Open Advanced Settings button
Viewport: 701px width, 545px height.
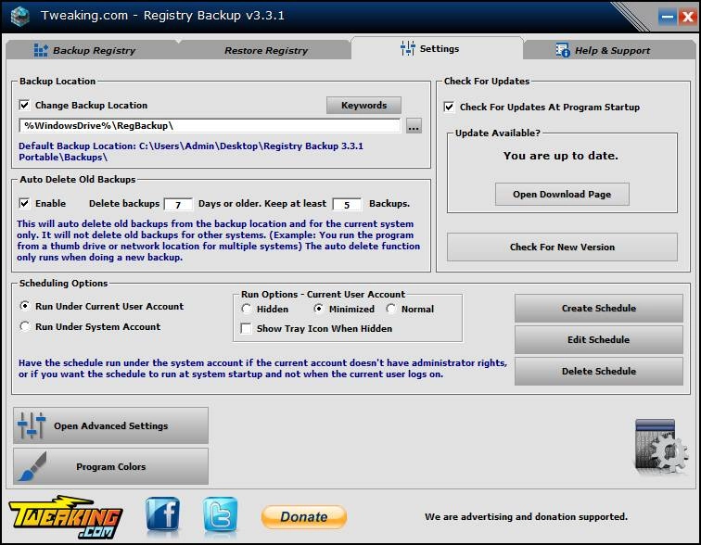110,425
